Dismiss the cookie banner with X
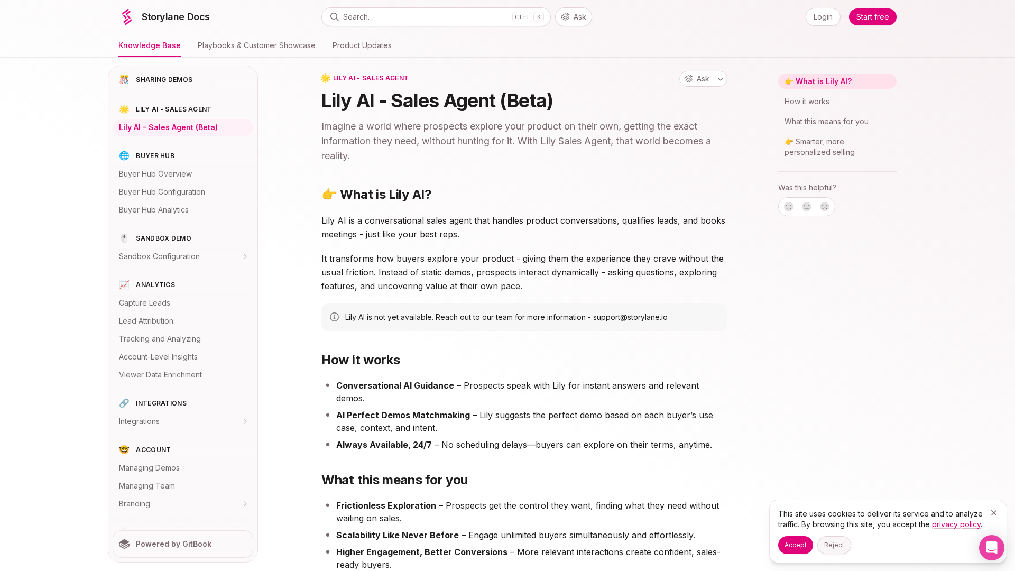The image size is (1015, 571). (994, 513)
